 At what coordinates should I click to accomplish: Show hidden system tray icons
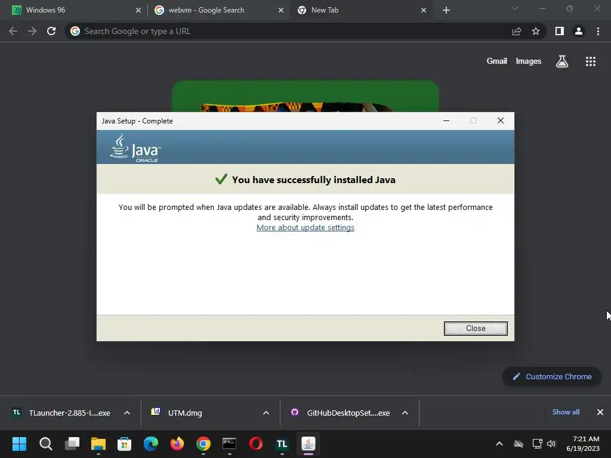[499, 444]
